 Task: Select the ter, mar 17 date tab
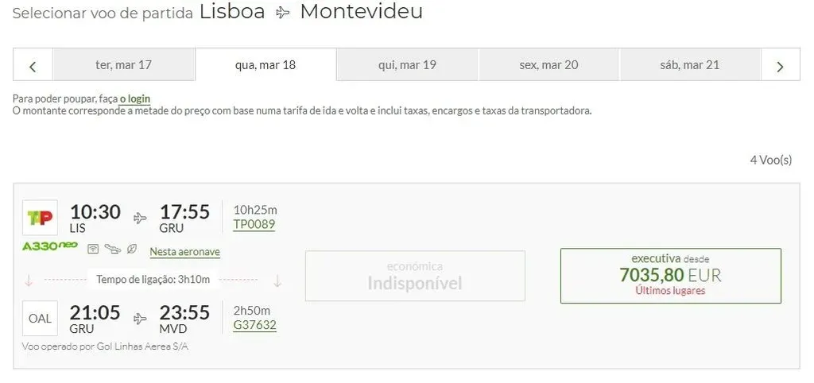[x=123, y=65]
